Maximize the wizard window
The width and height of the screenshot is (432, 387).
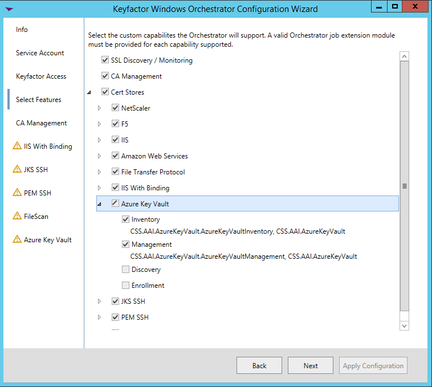(x=395, y=7)
